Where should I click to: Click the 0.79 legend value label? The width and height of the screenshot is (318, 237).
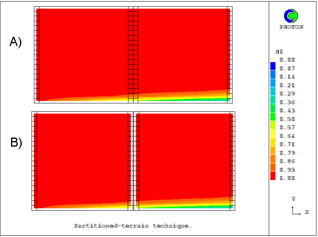pyautogui.click(x=287, y=153)
